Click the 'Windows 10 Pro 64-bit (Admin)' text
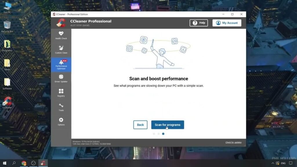Viewport: 297px width, 167px height. coord(86,141)
